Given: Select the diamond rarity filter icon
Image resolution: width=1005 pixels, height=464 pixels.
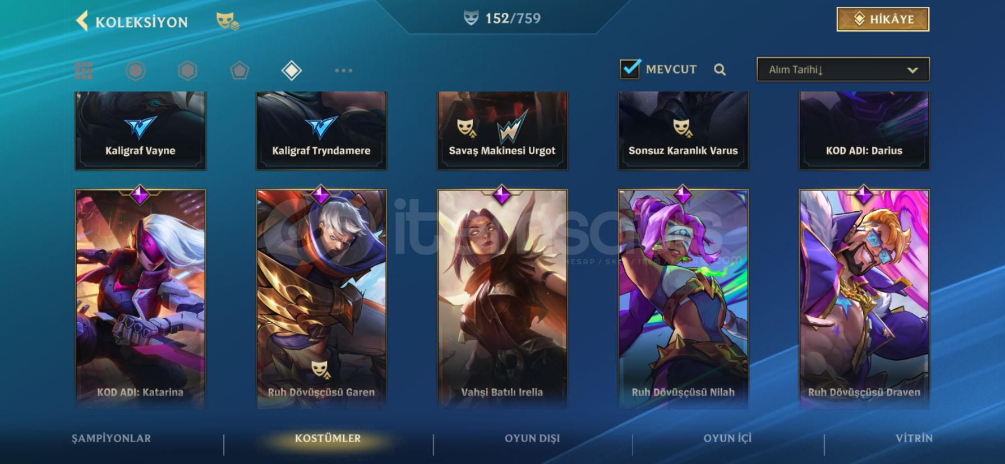Looking at the screenshot, I should pyautogui.click(x=292, y=71).
